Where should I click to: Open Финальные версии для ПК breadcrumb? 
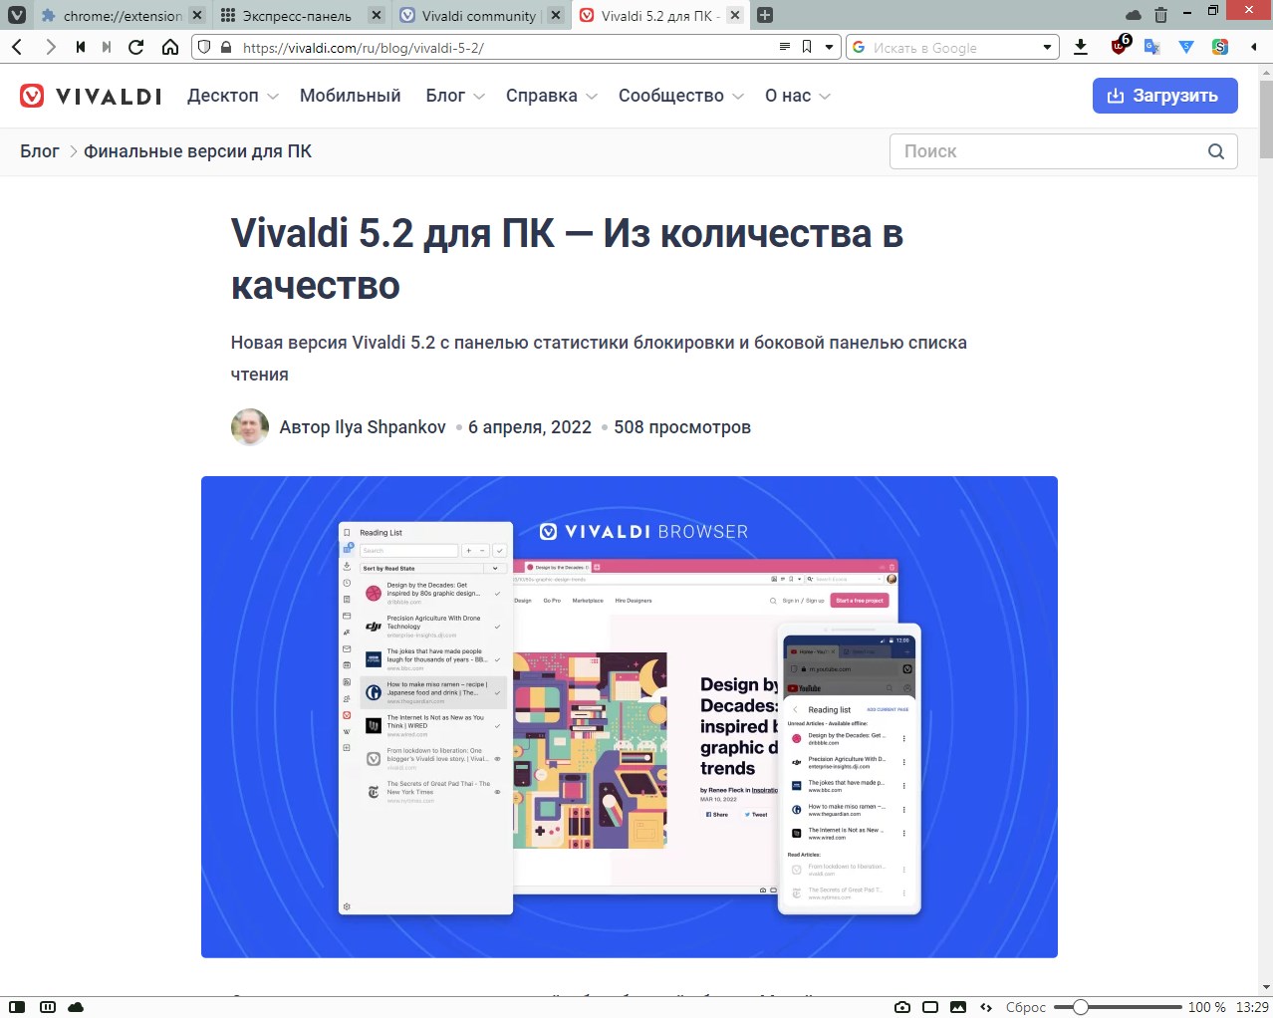tap(197, 151)
